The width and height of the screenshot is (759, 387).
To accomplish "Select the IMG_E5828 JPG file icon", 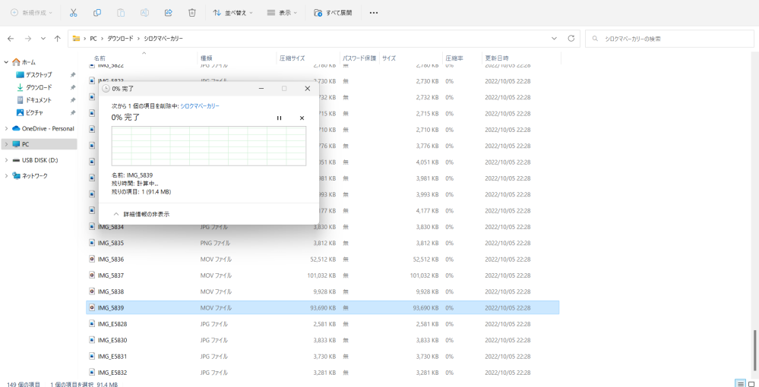I will [92, 324].
